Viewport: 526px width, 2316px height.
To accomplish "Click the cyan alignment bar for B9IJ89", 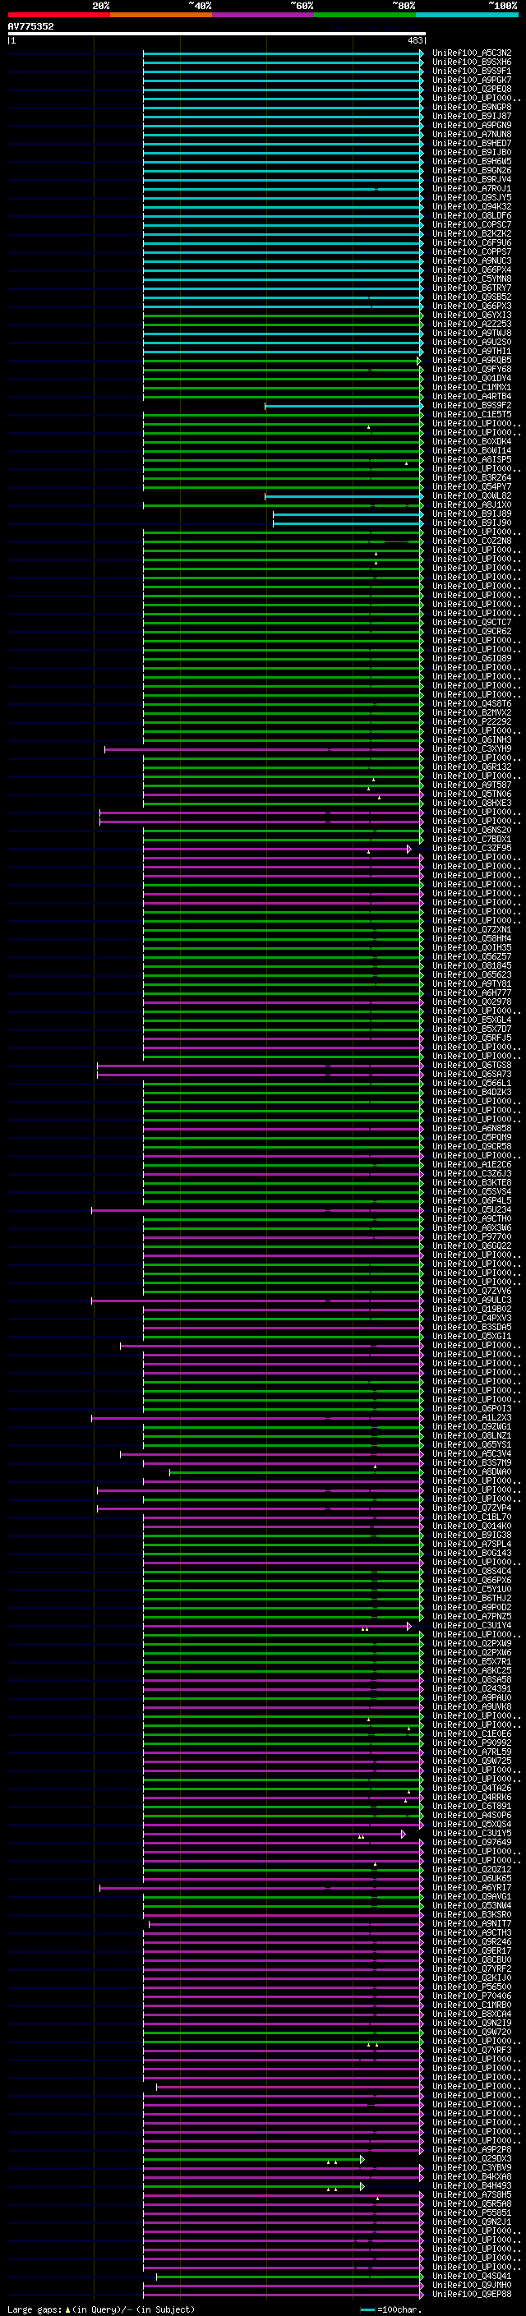I will 348,514.
